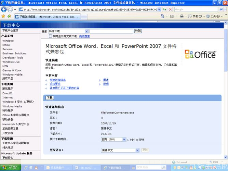
Task: Click inside the address bar URL field
Action: tap(90, 10)
